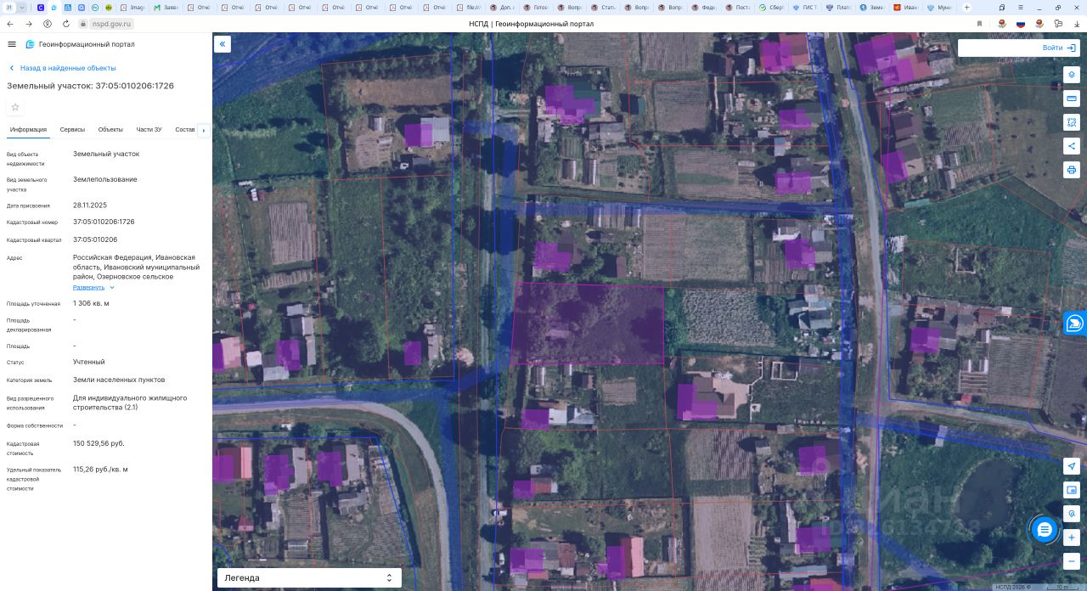Click cadastral number 37:05:010206:1726 value
1087x591 pixels.
click(x=104, y=222)
